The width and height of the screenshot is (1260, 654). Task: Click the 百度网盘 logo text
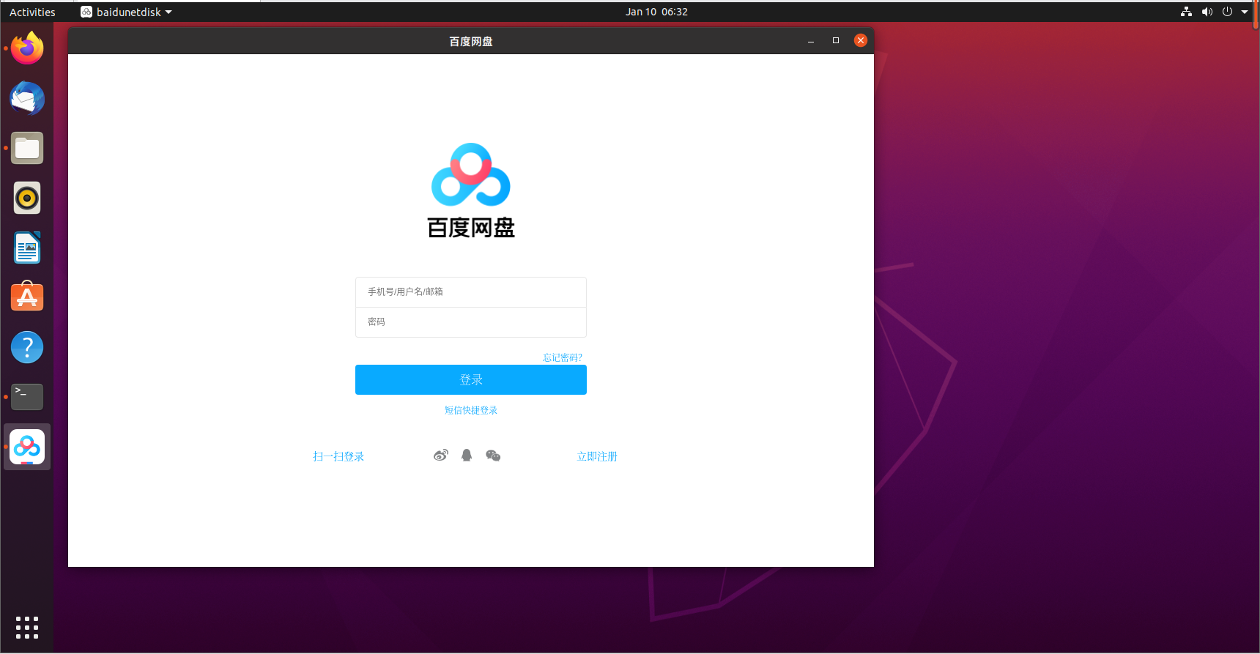tap(471, 228)
